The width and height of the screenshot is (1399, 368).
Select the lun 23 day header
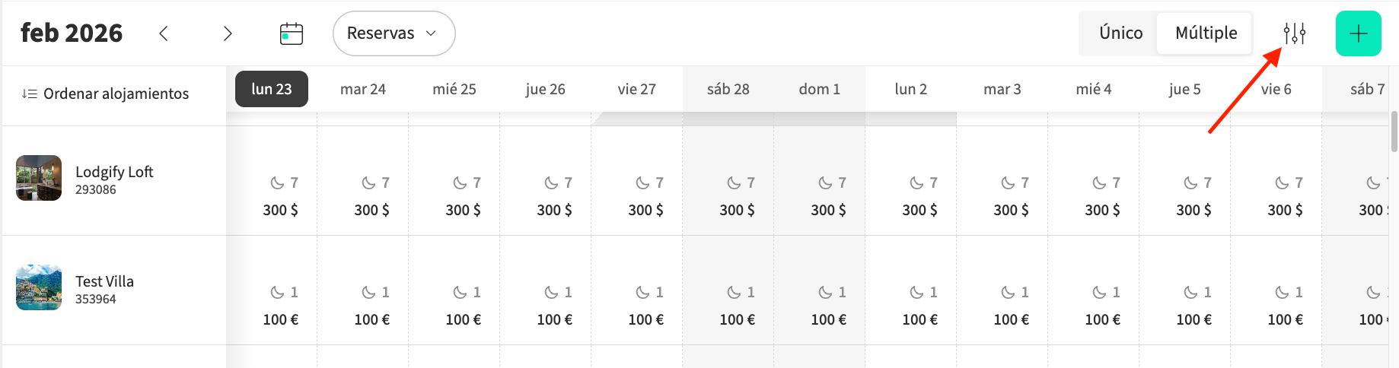[x=272, y=89]
